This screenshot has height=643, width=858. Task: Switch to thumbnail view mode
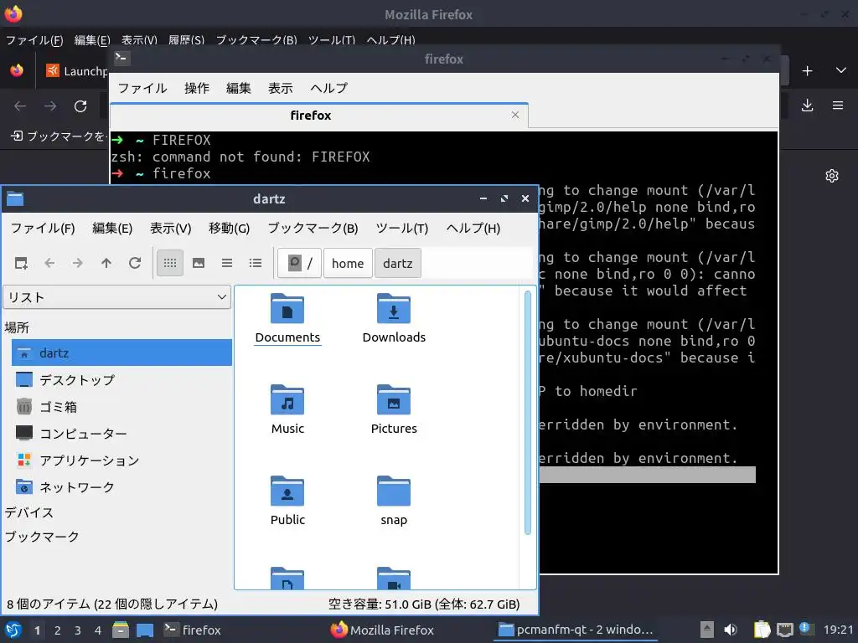(199, 263)
